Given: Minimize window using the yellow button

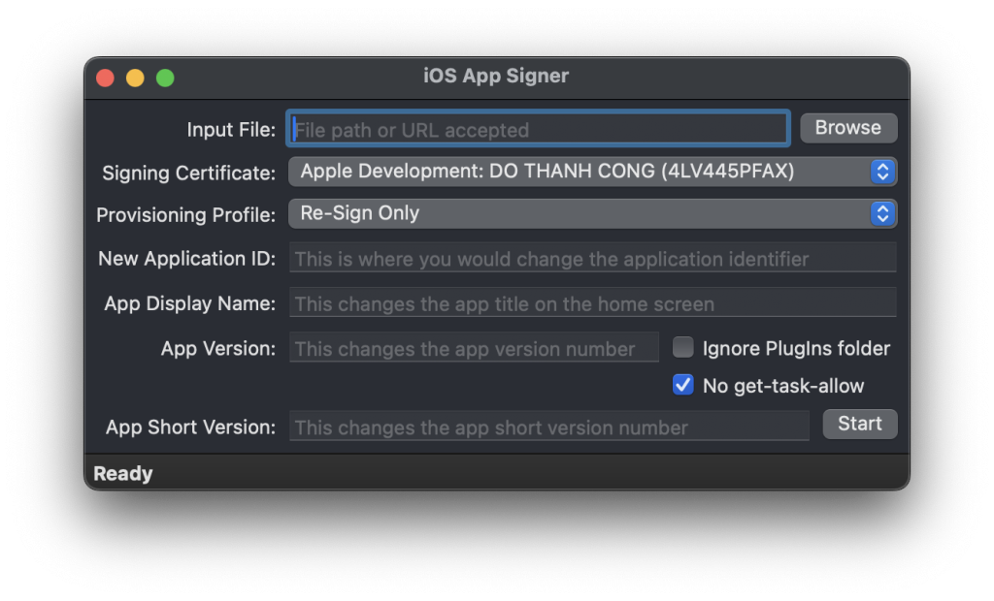Looking at the screenshot, I should pyautogui.click(x=135, y=78).
